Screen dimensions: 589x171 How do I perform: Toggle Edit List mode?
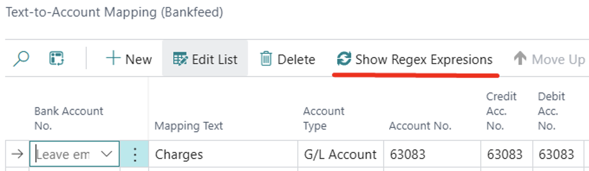click(x=205, y=59)
